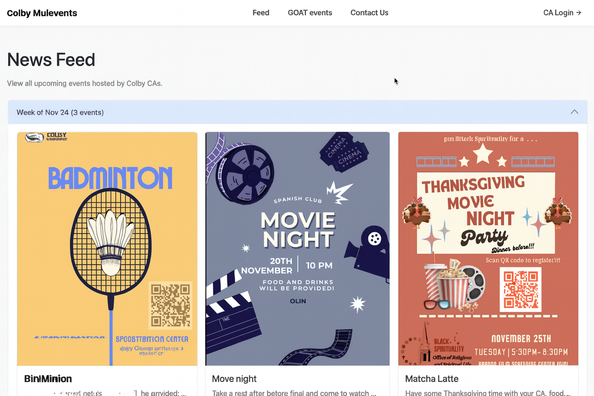Click the arrow icon beside CA Login
594x396 pixels.
[579, 13]
